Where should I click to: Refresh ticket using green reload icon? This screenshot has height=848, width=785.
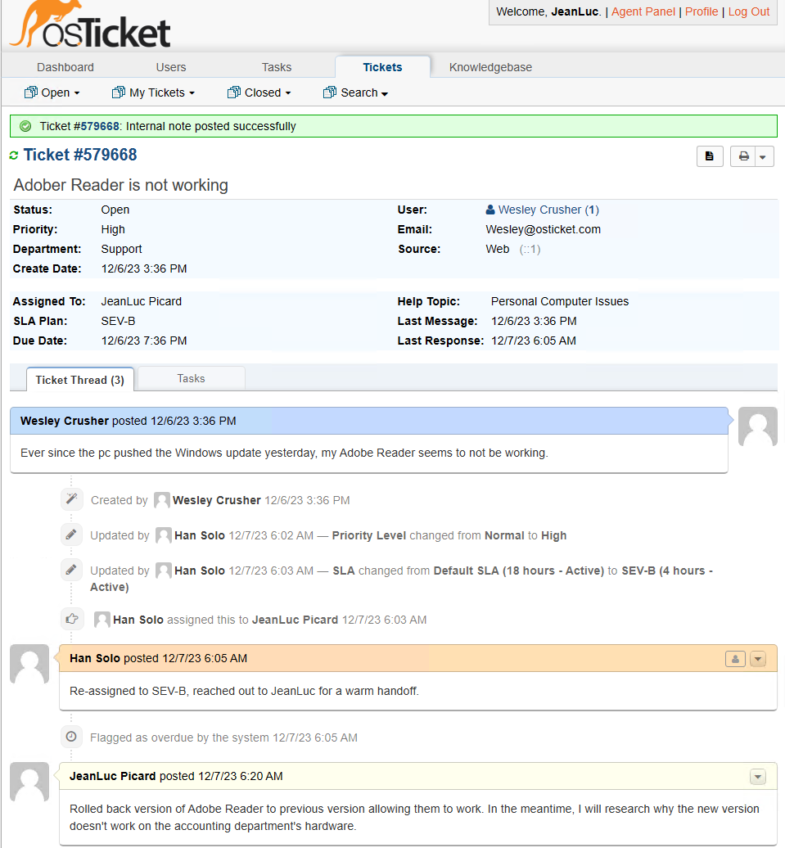14,156
